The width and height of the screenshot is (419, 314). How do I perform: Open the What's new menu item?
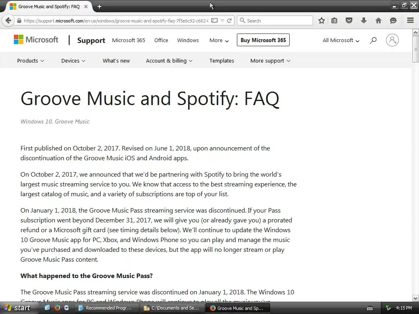[x=116, y=61]
